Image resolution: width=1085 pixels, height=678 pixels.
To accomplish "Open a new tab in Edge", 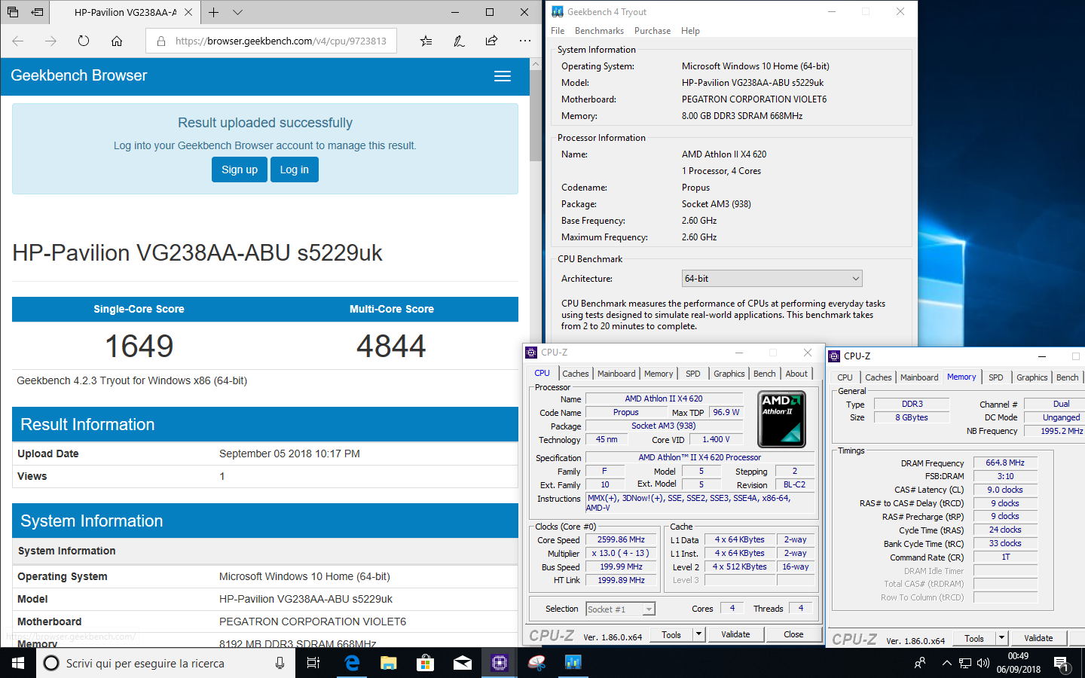I will click(x=213, y=12).
